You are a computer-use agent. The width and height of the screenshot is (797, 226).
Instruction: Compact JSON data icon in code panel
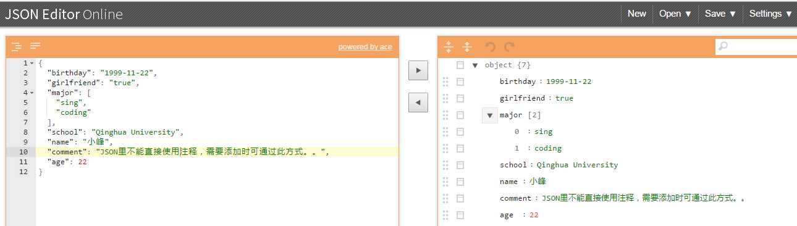(x=35, y=46)
